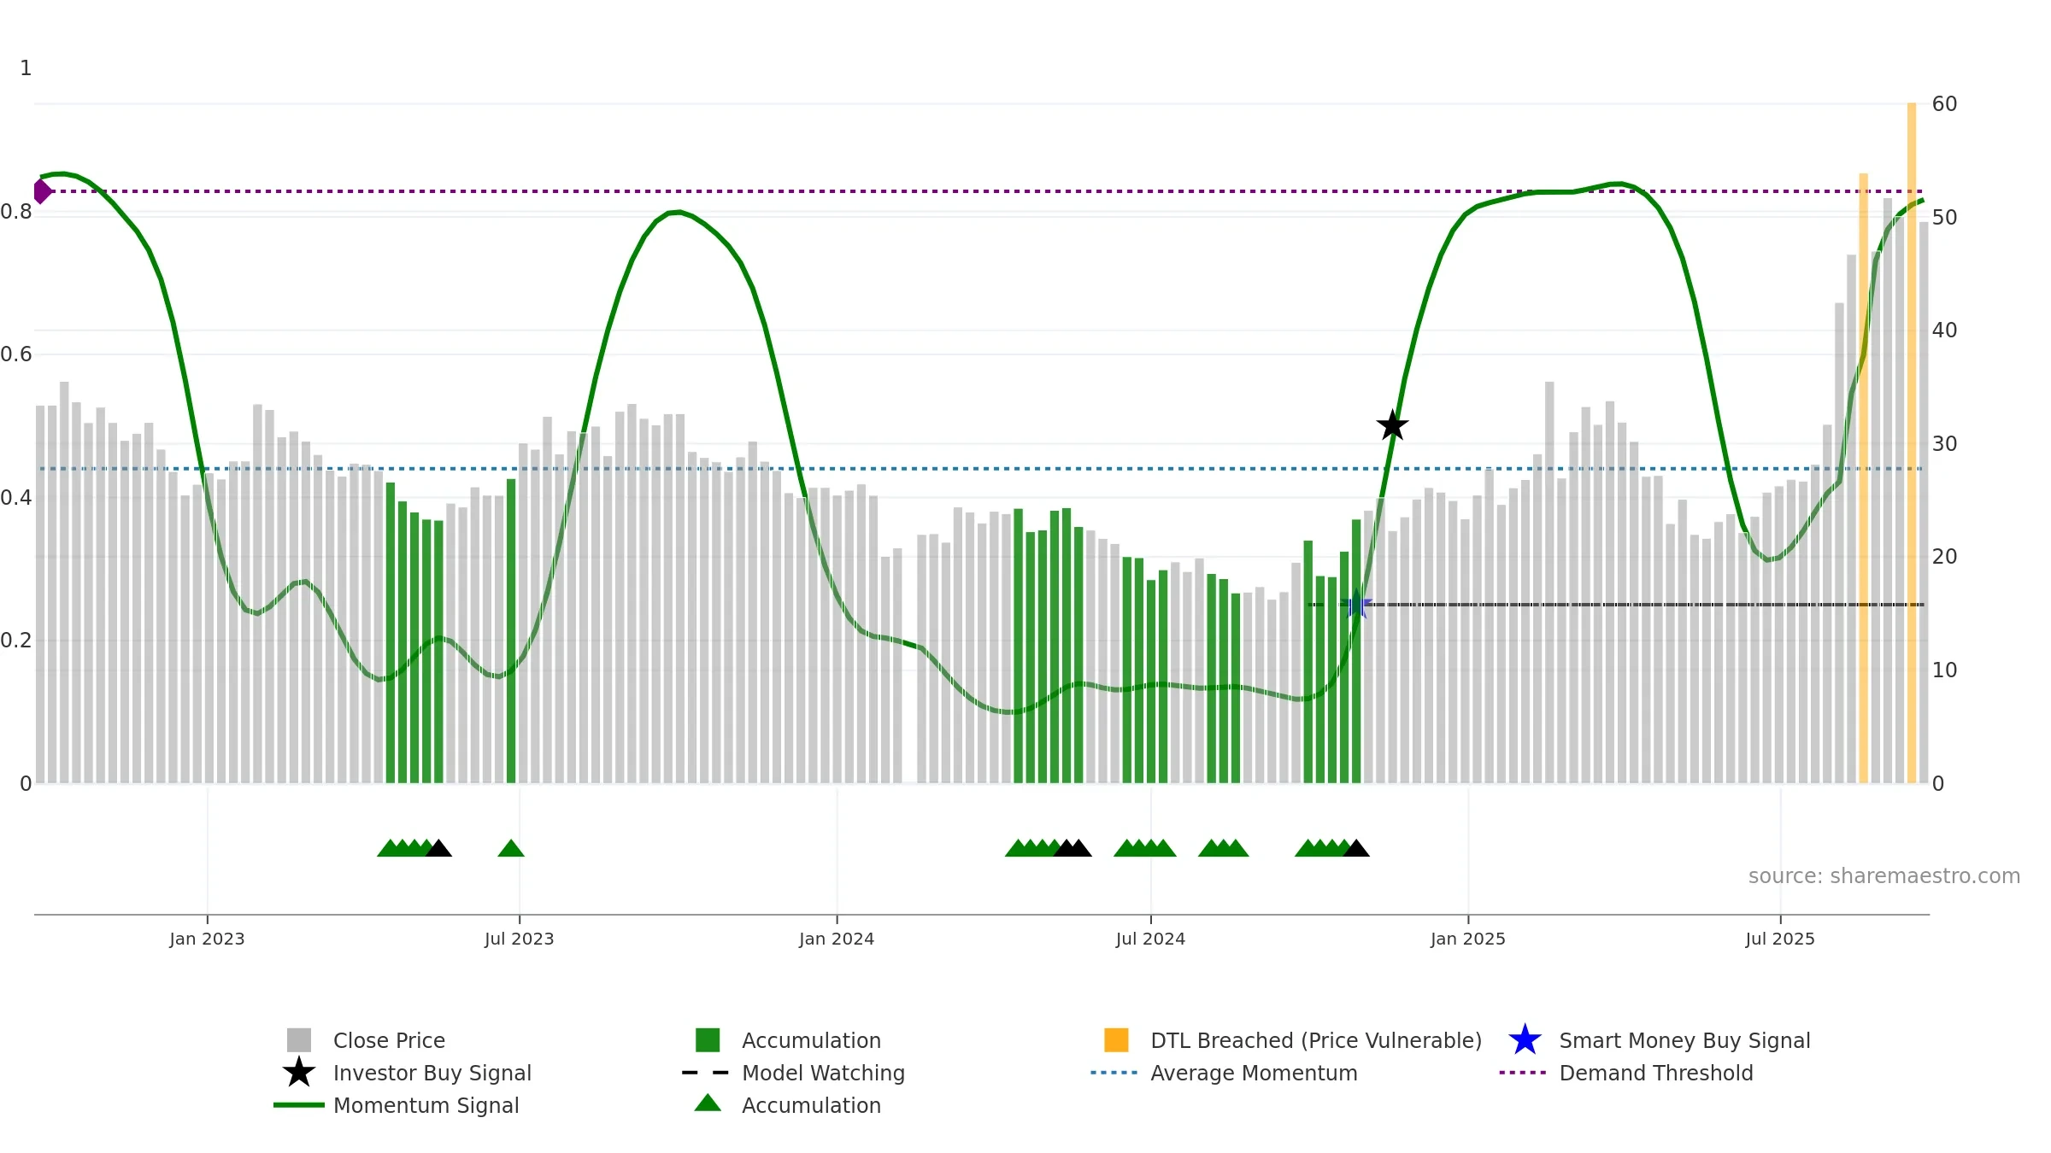Click the purple Demand Threshold marker at left
This screenshot has height=1153, width=2051.
pos(42,191)
